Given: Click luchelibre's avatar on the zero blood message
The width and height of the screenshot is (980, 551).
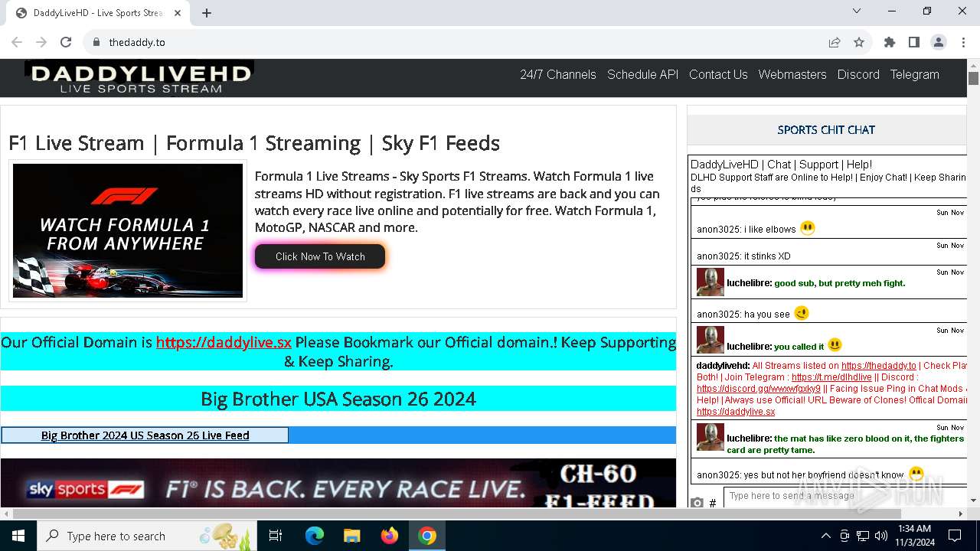Looking at the screenshot, I should (x=710, y=437).
